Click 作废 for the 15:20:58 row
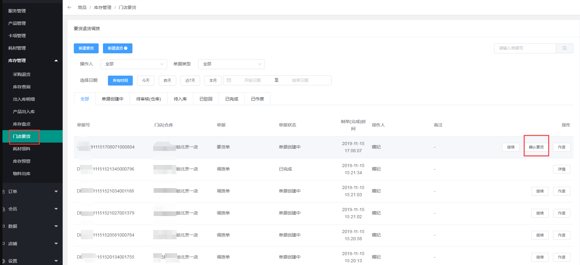Image resolution: width=580 pixels, height=265 pixels. (562, 235)
